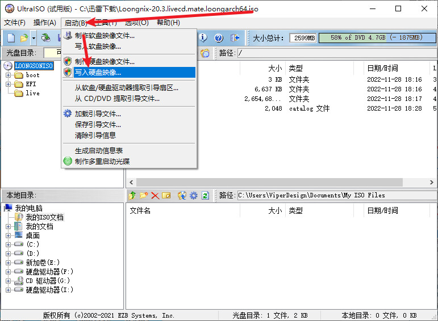Expand the EFI folder node
This screenshot has width=438, height=321.
click(8, 84)
